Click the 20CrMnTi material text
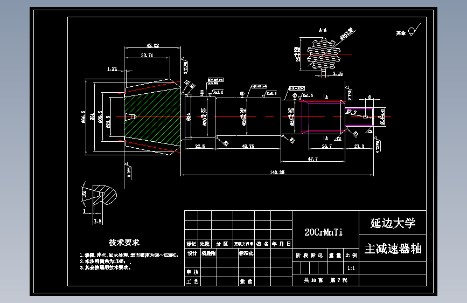 tap(324, 232)
